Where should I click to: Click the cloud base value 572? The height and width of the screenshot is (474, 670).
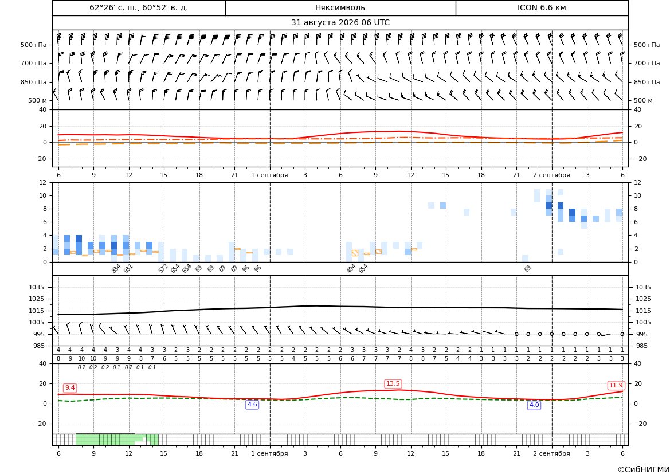pos(163,268)
